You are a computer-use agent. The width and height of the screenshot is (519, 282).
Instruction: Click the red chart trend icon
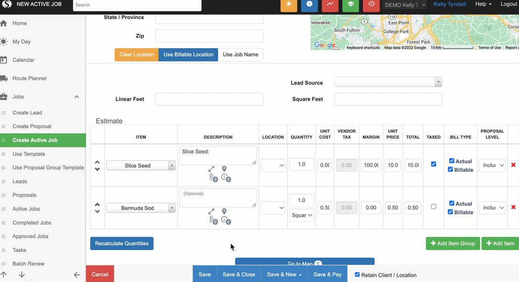click(x=330, y=4)
